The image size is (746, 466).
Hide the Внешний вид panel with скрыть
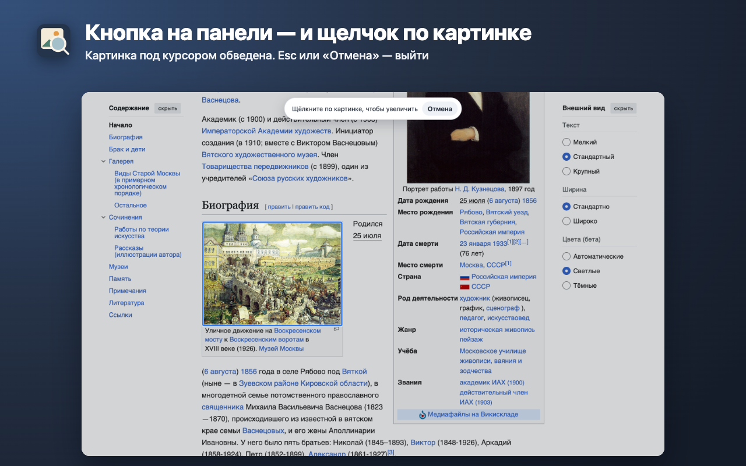(624, 108)
